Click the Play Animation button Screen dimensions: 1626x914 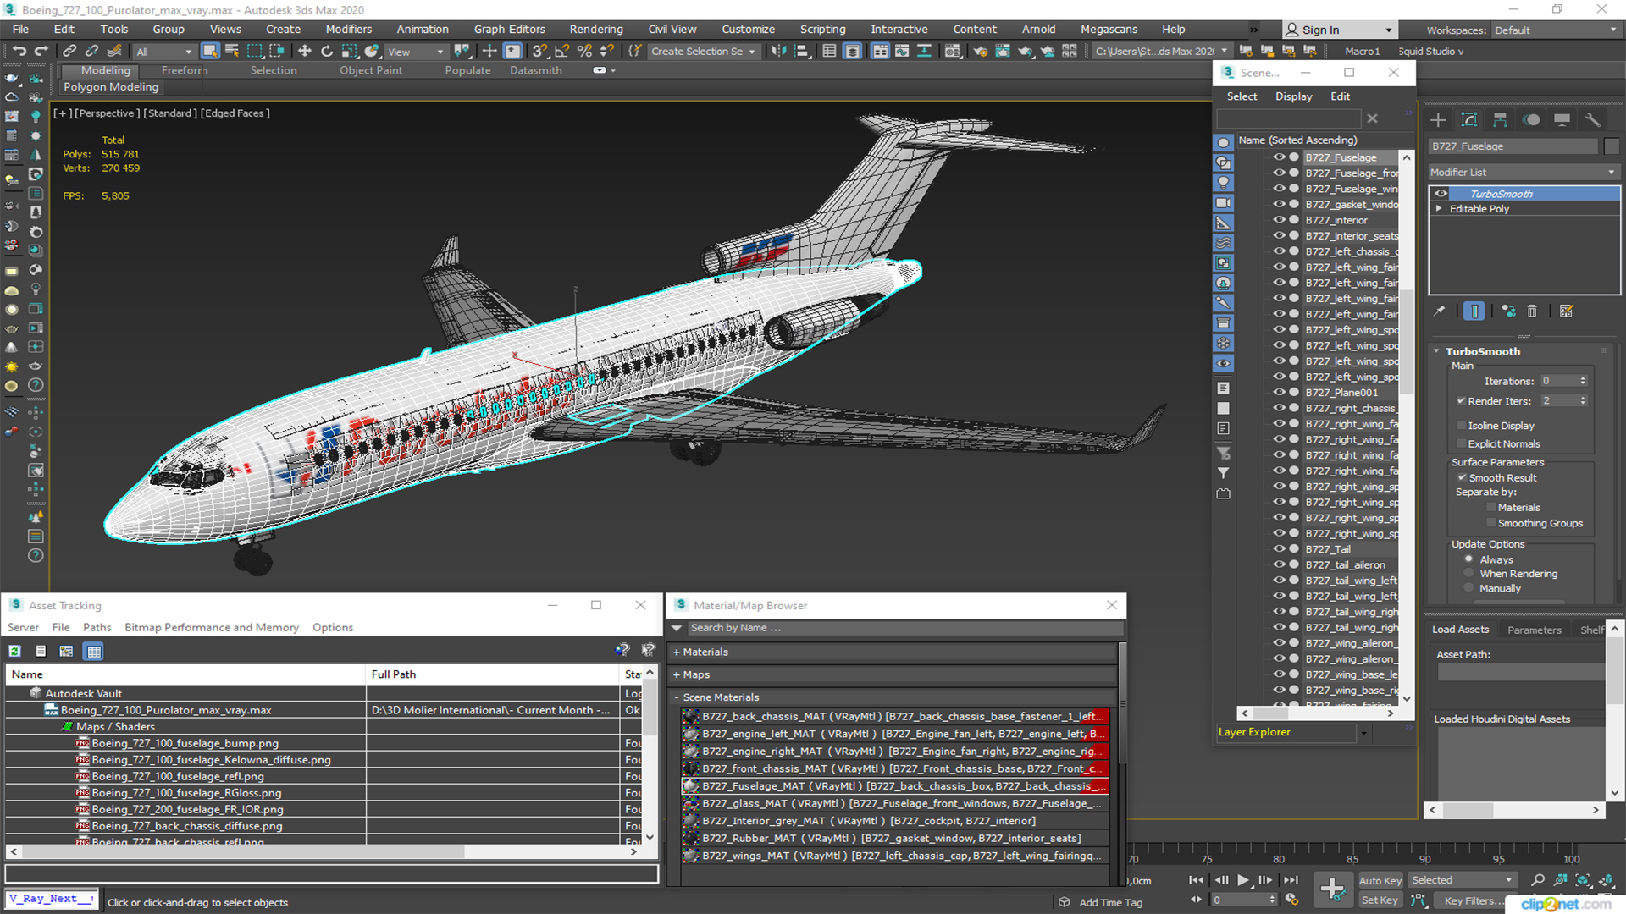1242,881
